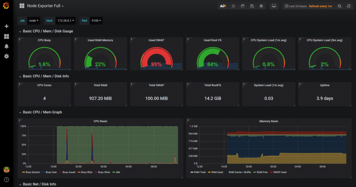Click info corner of Uptime panel
The height and width of the screenshot is (187, 356).
coord(300,84)
